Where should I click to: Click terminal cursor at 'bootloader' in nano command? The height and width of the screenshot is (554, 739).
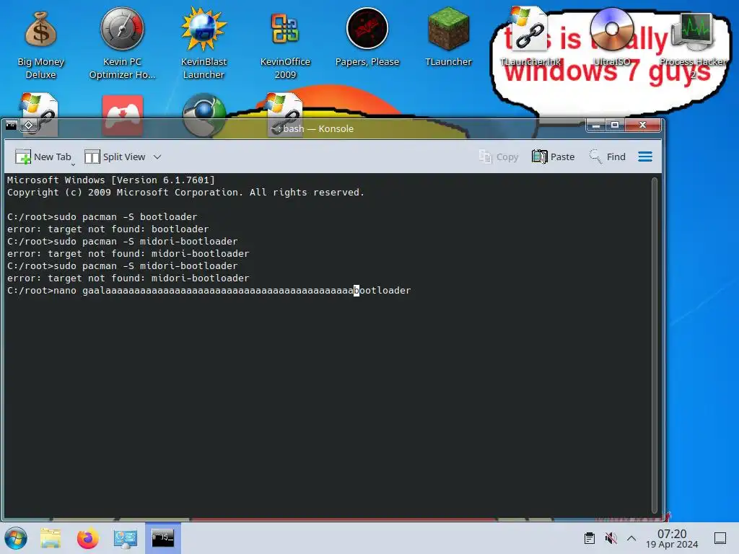357,291
